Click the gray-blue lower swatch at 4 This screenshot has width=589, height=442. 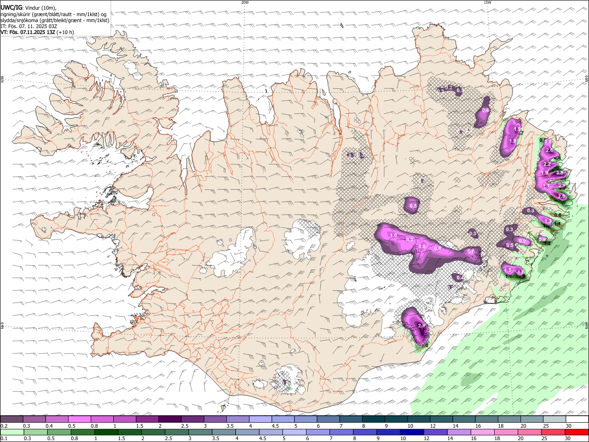(247, 432)
